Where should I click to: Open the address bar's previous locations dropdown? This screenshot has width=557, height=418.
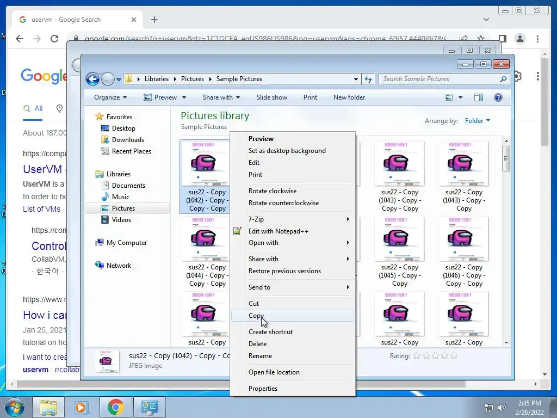click(356, 79)
